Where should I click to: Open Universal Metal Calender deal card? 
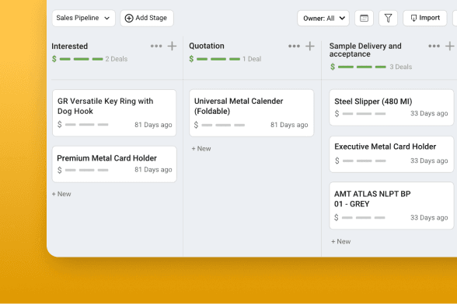pyautogui.click(x=252, y=113)
